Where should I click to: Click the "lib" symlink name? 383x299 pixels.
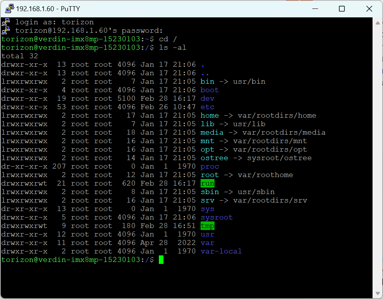pyautogui.click(x=208, y=124)
